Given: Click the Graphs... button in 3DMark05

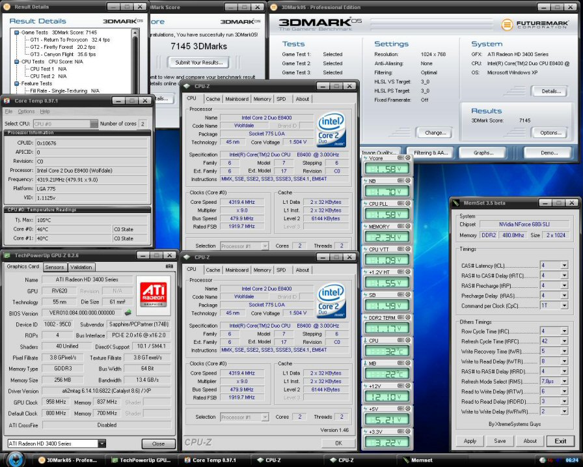Looking at the screenshot, I should click(x=483, y=153).
